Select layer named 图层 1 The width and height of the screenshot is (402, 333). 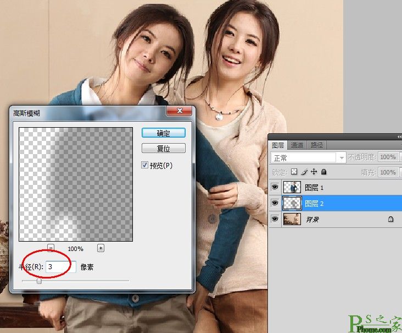[x=314, y=188]
